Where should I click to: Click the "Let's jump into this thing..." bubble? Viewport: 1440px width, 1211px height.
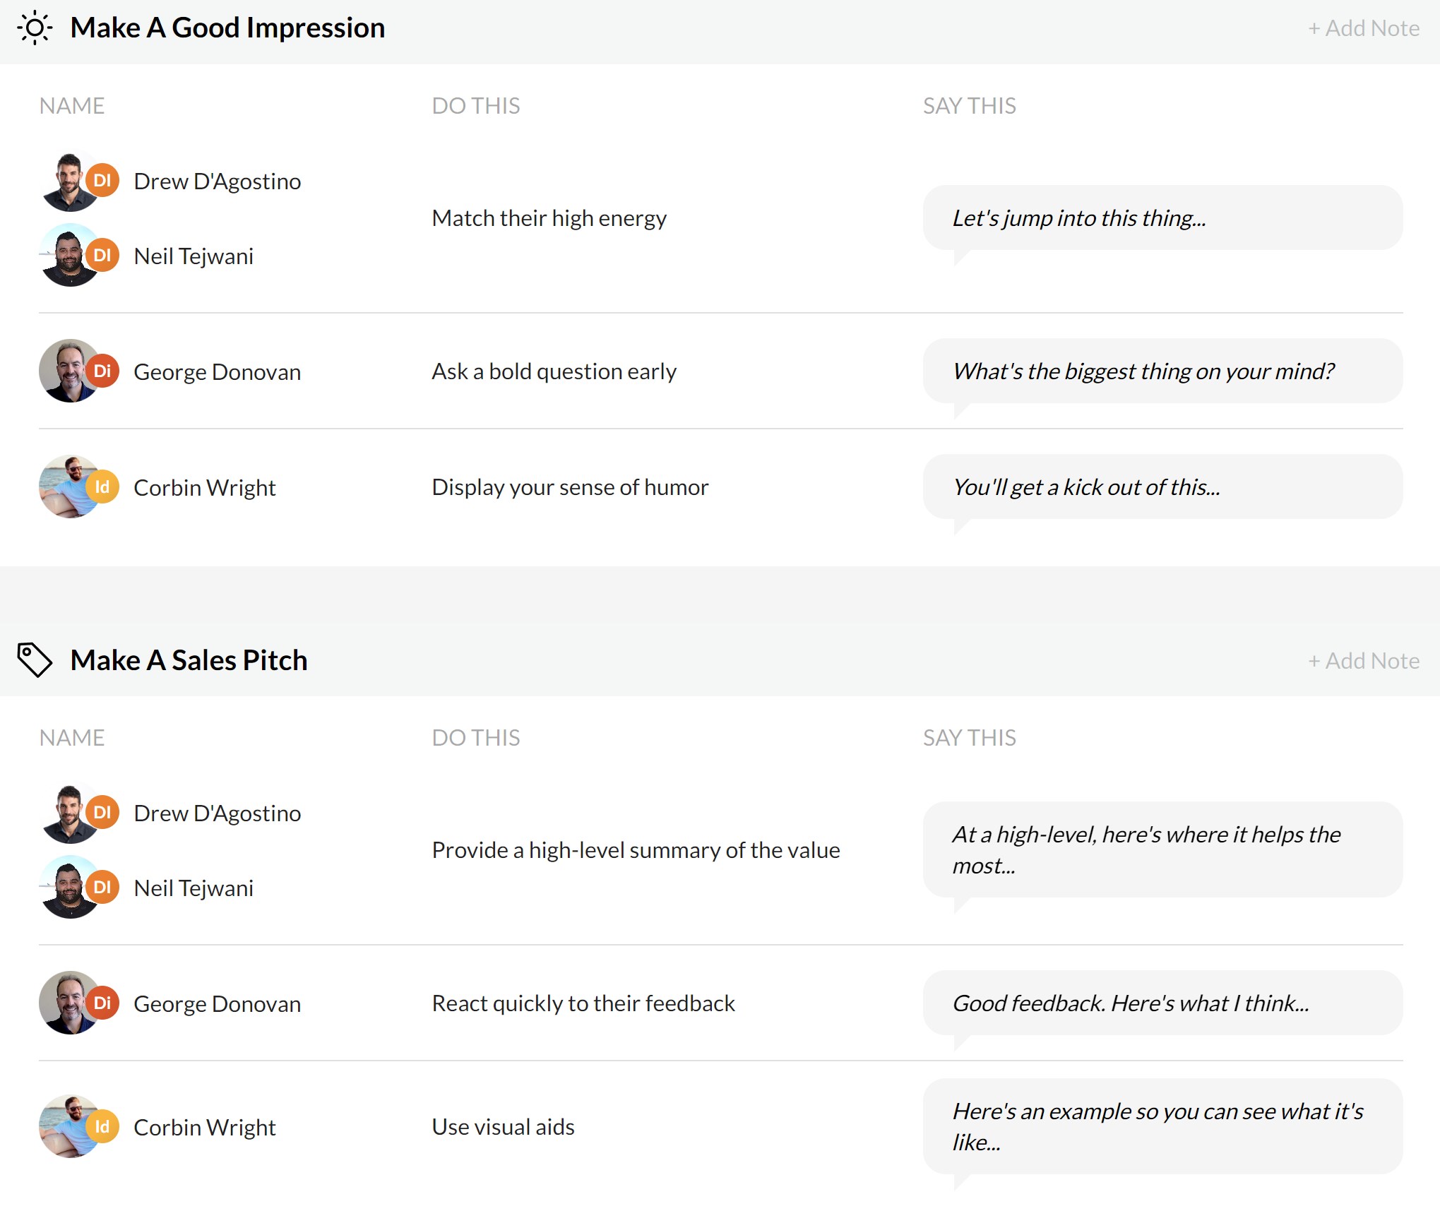coord(1162,218)
